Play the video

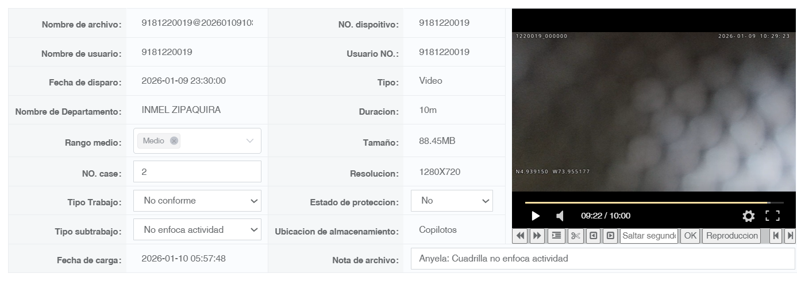(x=536, y=216)
